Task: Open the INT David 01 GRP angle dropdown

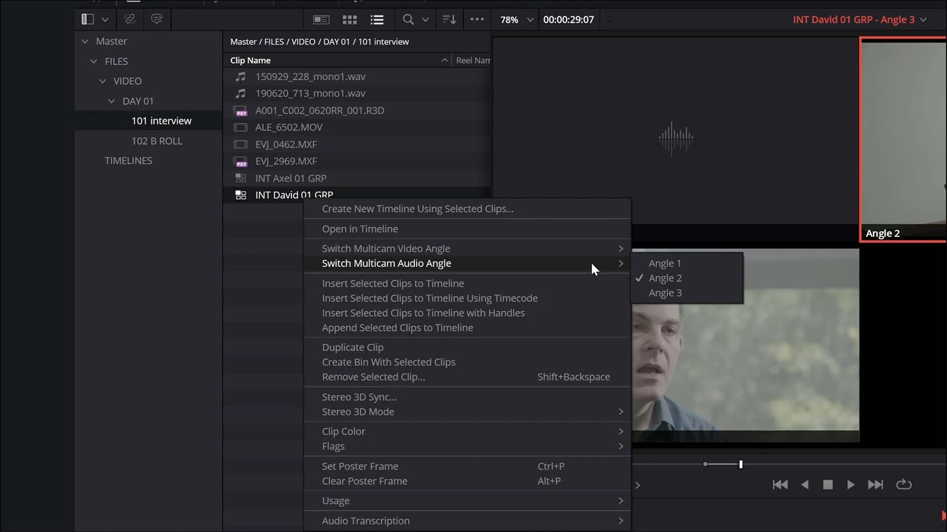Action: click(923, 20)
